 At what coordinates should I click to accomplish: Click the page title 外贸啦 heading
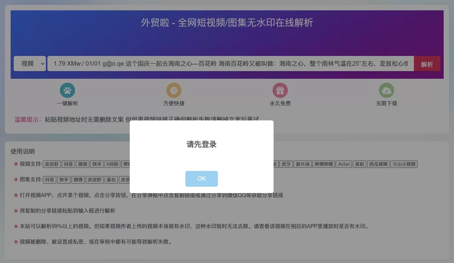227,22
